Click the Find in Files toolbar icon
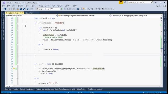Viewport: 168px width, 94px height. (83, 9)
